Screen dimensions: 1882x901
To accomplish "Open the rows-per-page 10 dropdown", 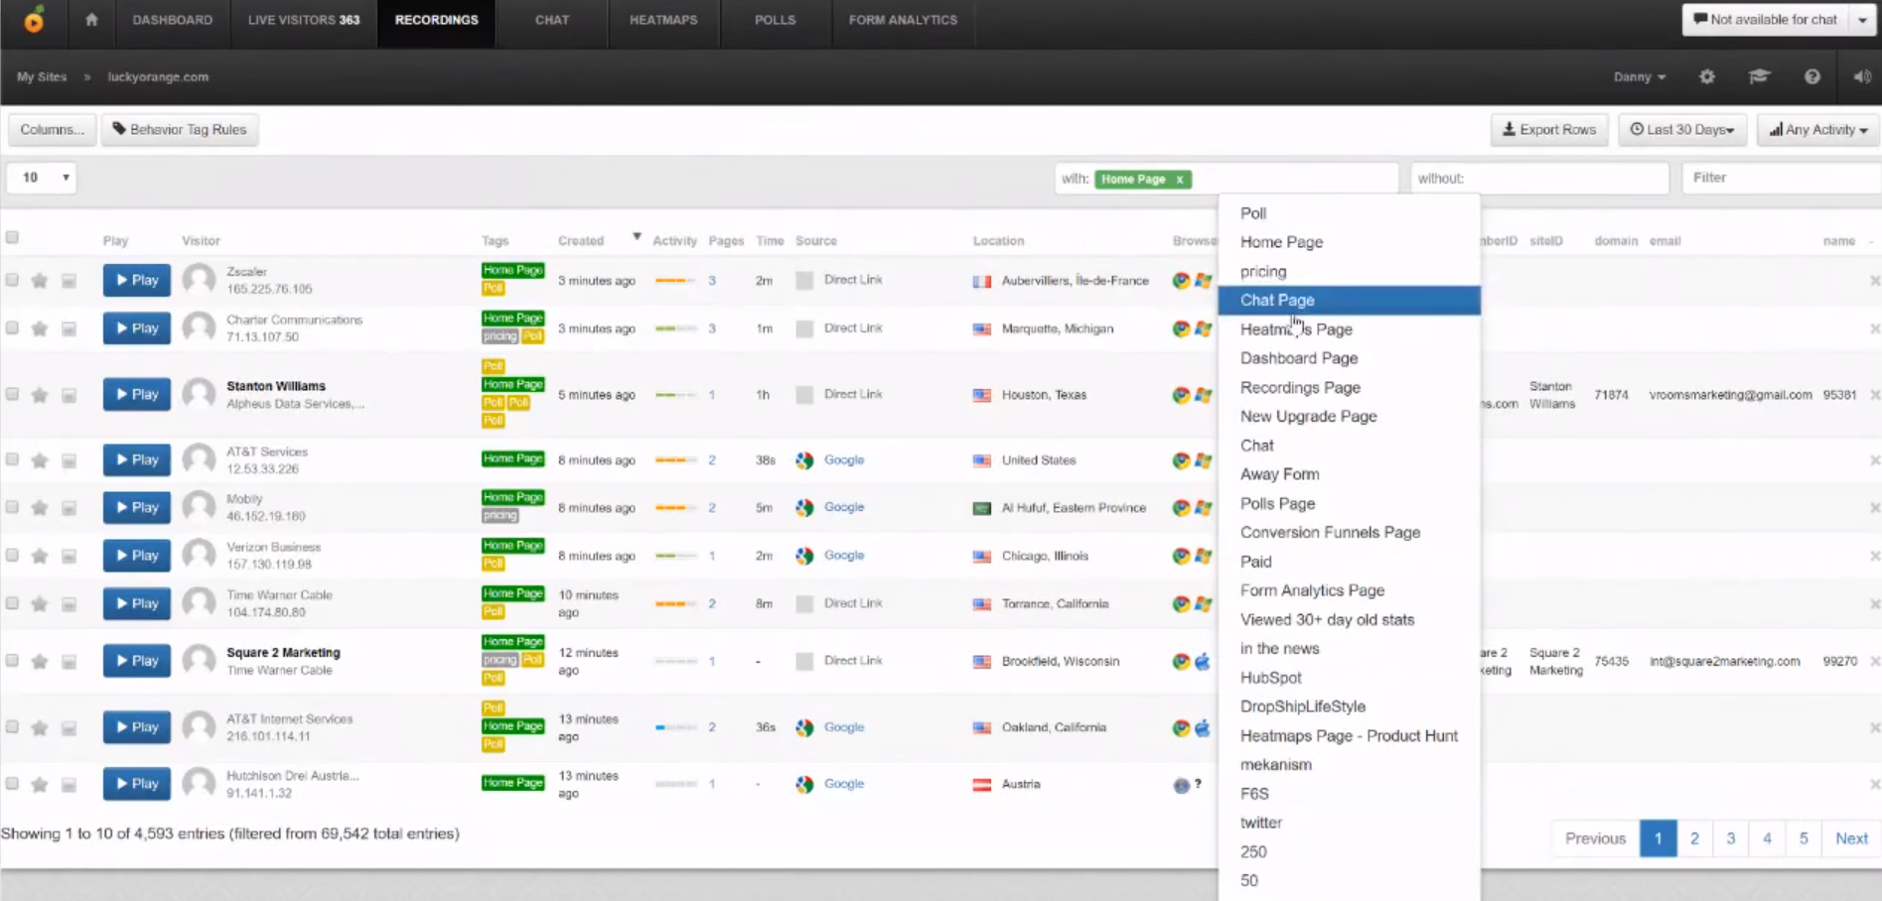I will (42, 178).
